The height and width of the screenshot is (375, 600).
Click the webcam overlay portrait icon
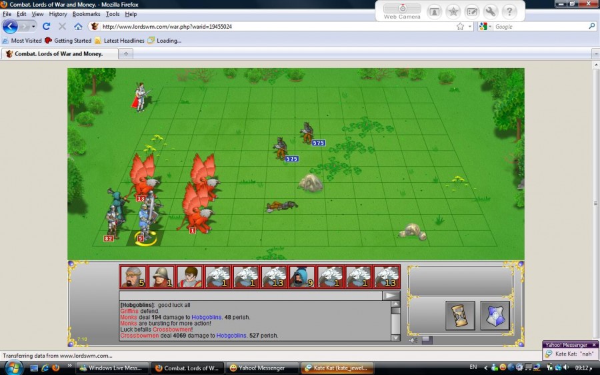(434, 12)
